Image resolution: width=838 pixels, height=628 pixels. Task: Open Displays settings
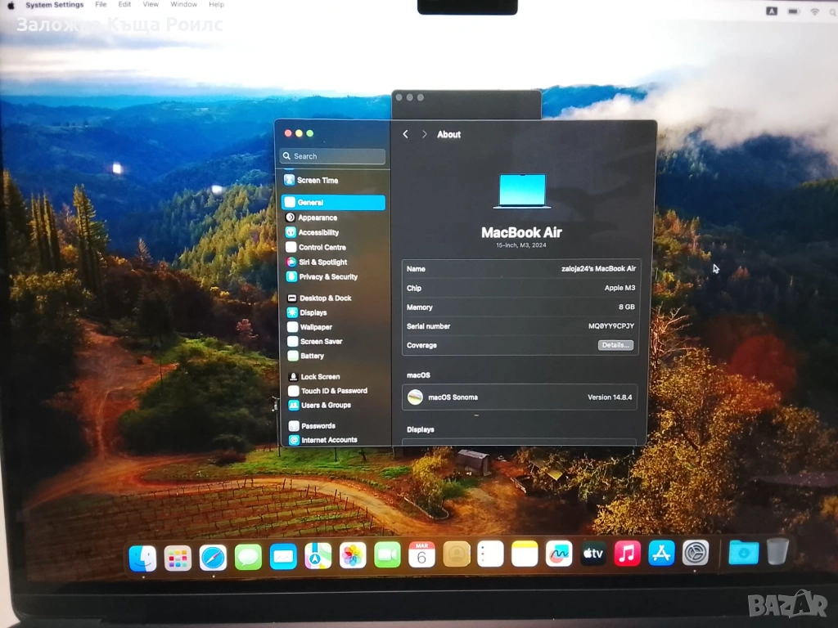[313, 312]
